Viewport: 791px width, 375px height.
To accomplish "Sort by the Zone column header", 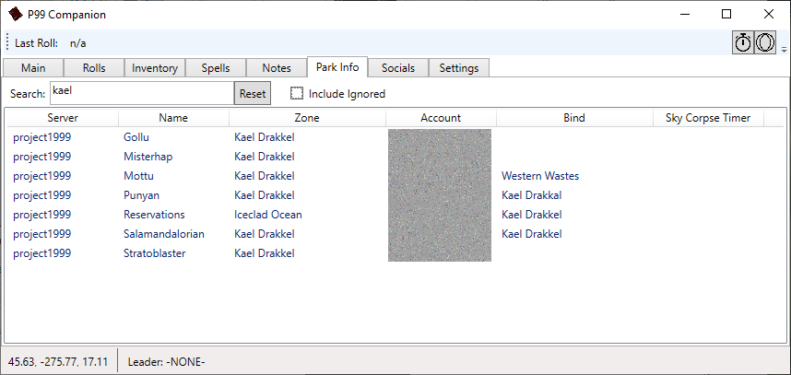I will tap(307, 118).
